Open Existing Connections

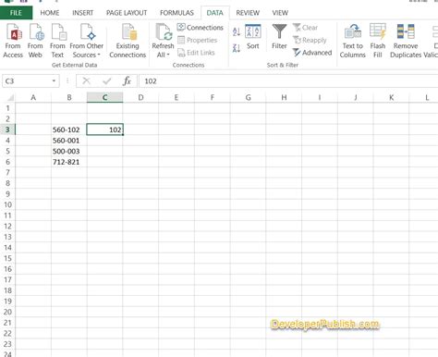pyautogui.click(x=128, y=41)
